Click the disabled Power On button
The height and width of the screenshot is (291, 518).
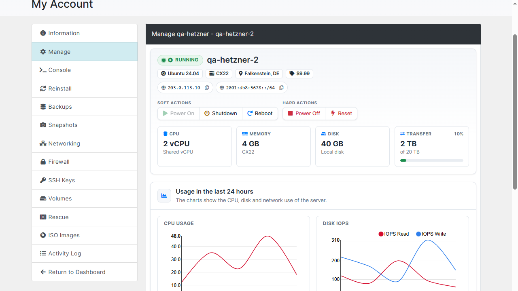tap(178, 114)
